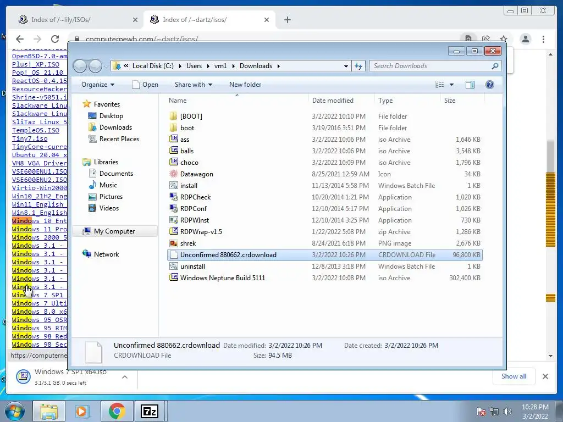563x422 pixels.
Task: Click Chrome page vertical scrollbar down arrow
Action: (x=550, y=356)
